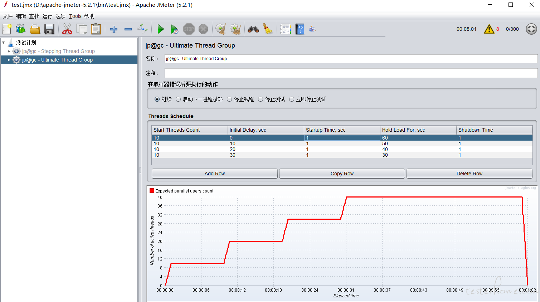
Task: Click the Initial Delay, sec column header
Action: [x=266, y=130]
